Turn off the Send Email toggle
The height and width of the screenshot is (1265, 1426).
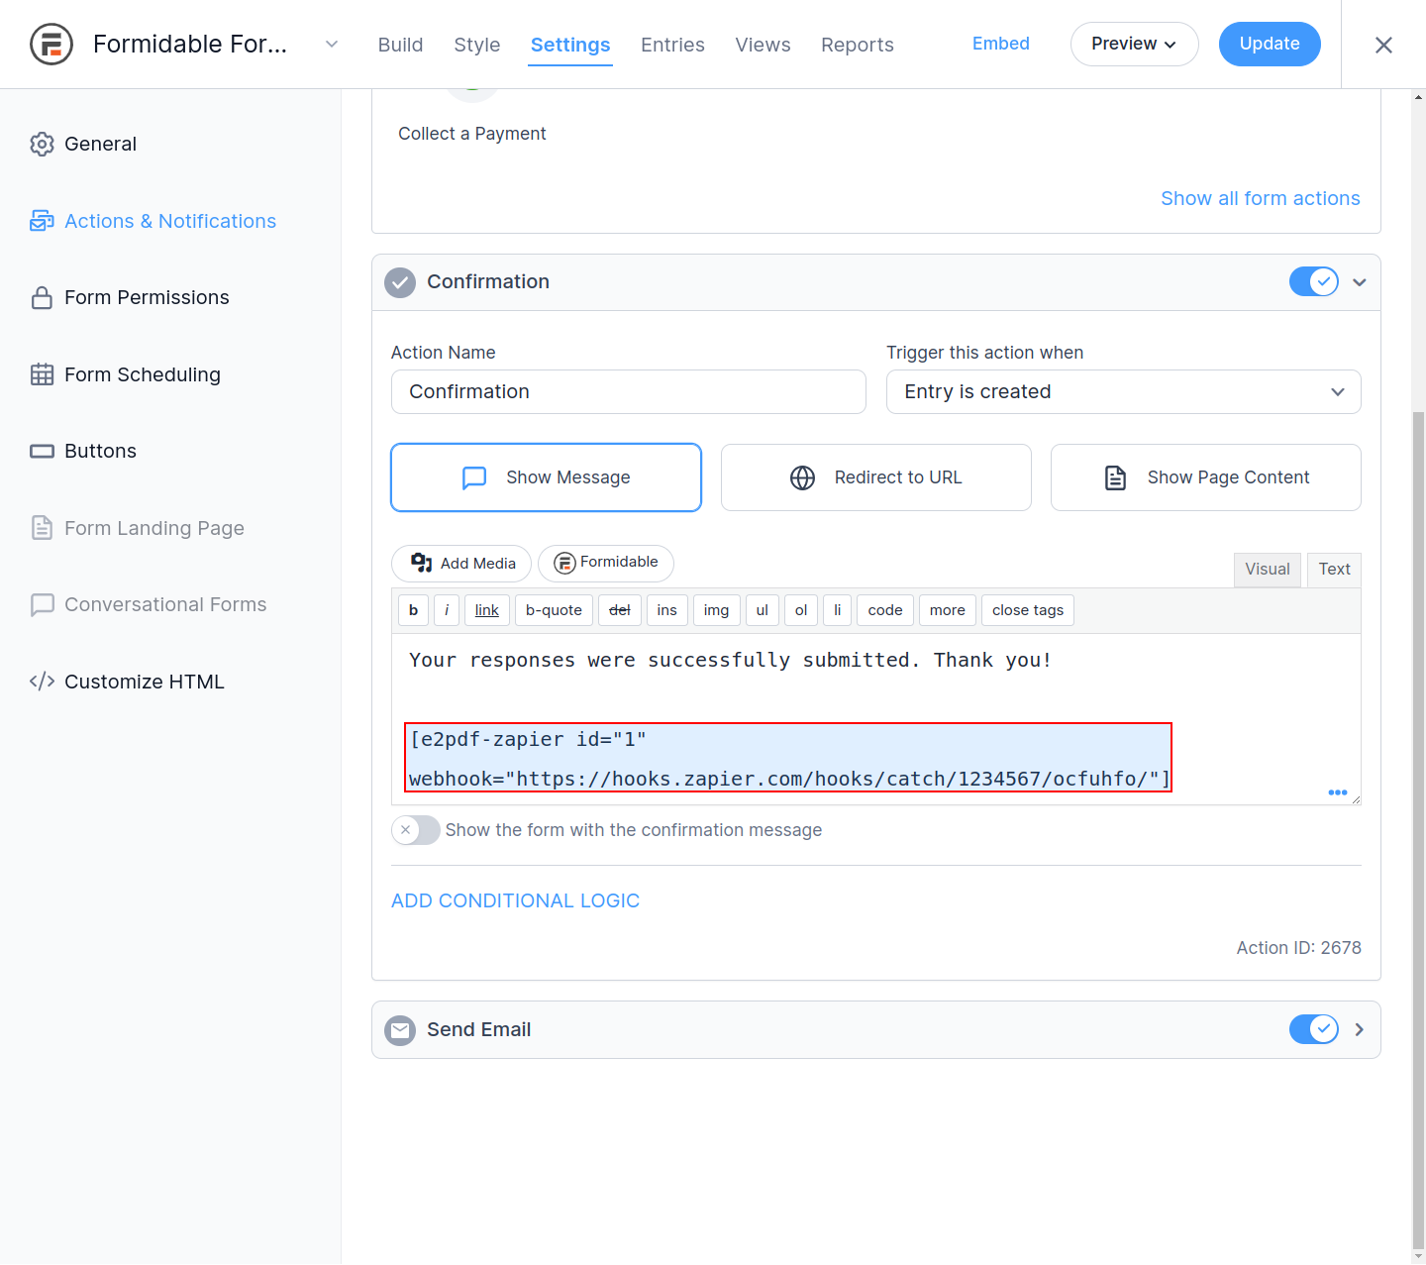click(1313, 1029)
